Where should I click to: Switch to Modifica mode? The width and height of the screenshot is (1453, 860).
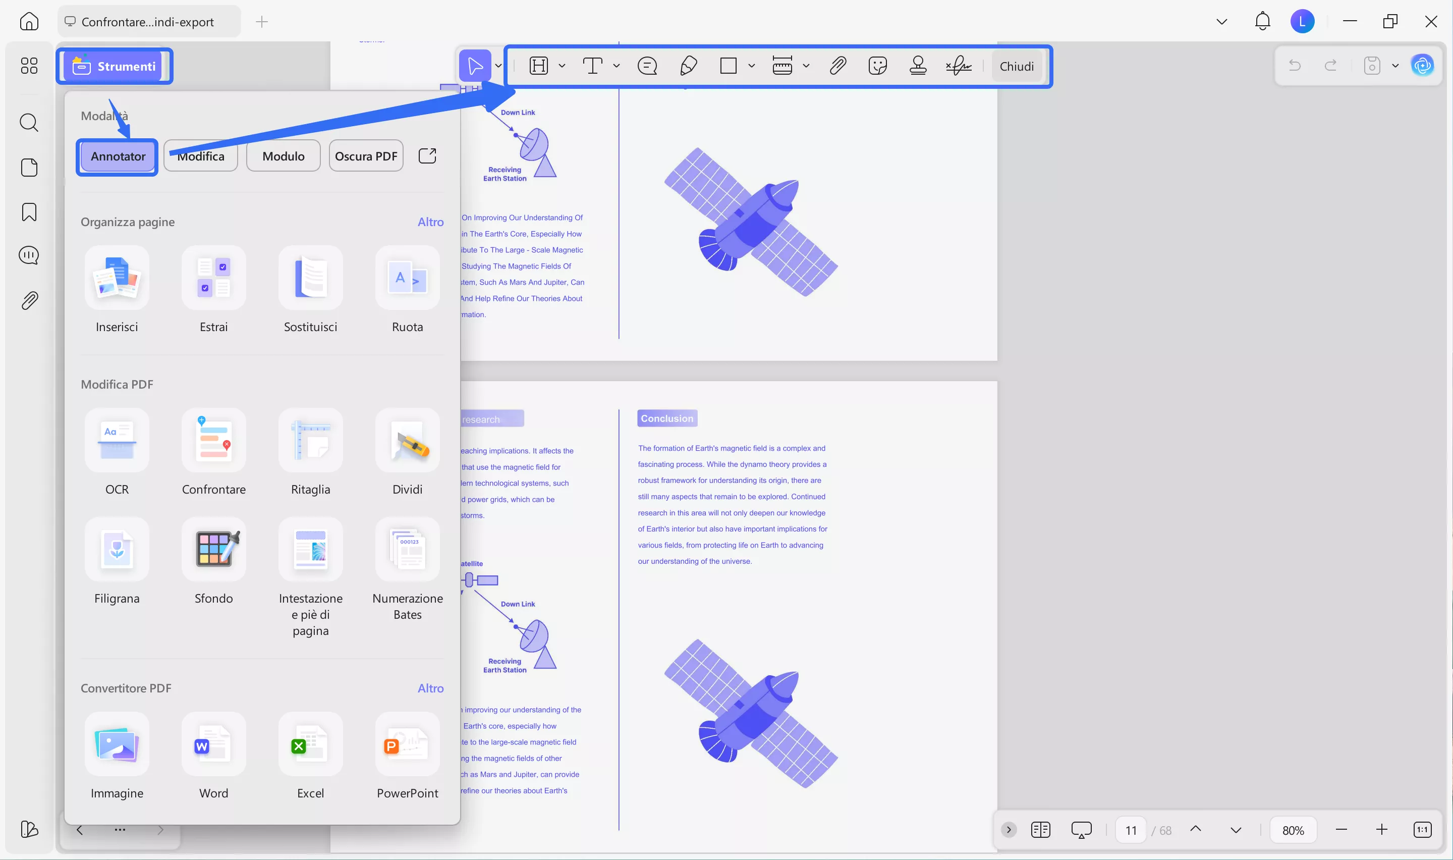[200, 155]
